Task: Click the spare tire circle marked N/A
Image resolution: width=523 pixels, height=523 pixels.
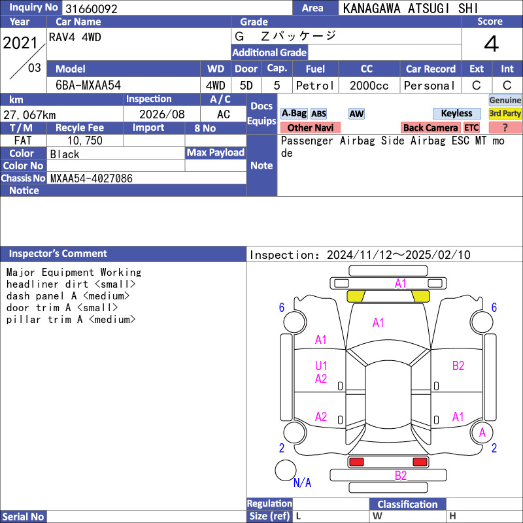Action: click(285, 470)
